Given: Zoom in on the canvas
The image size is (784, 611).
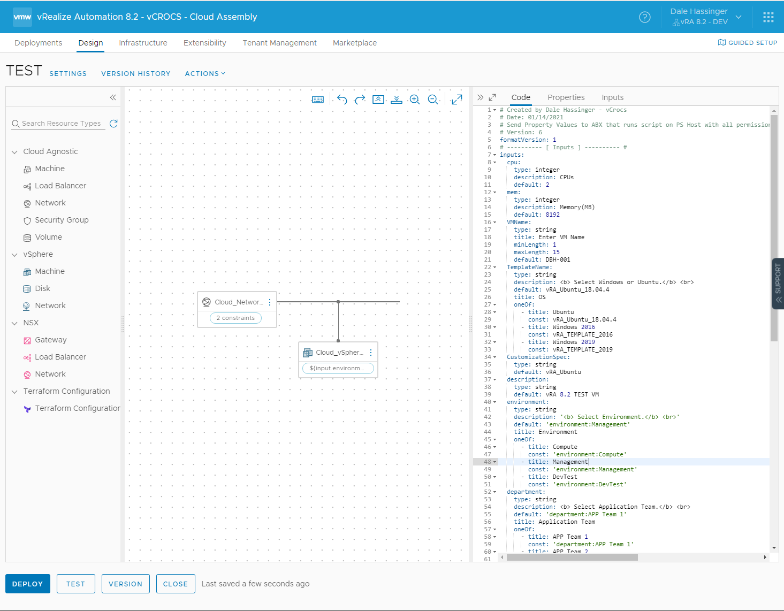Looking at the screenshot, I should pos(414,99).
